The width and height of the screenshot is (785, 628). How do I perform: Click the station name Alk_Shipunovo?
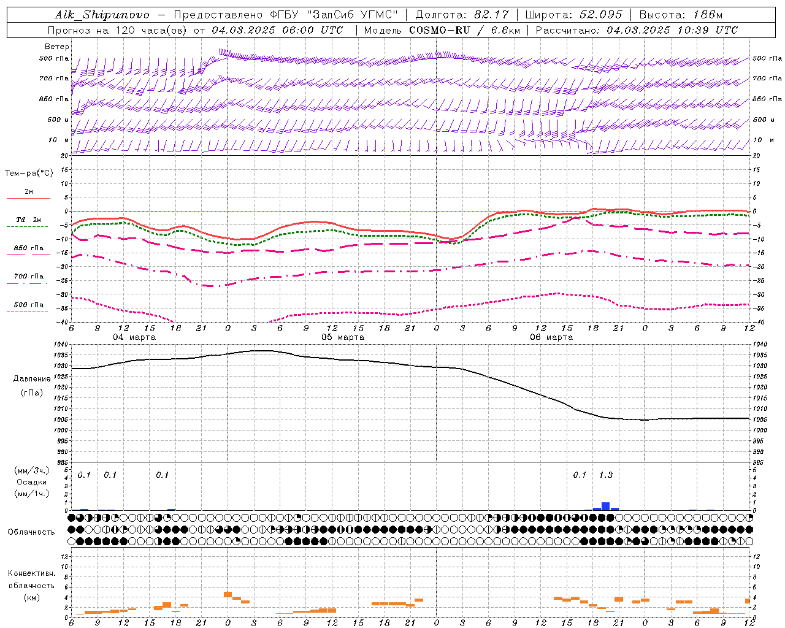pos(102,15)
